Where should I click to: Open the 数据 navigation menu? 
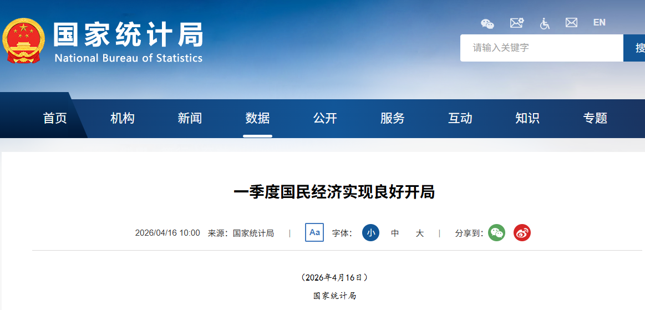(257, 119)
